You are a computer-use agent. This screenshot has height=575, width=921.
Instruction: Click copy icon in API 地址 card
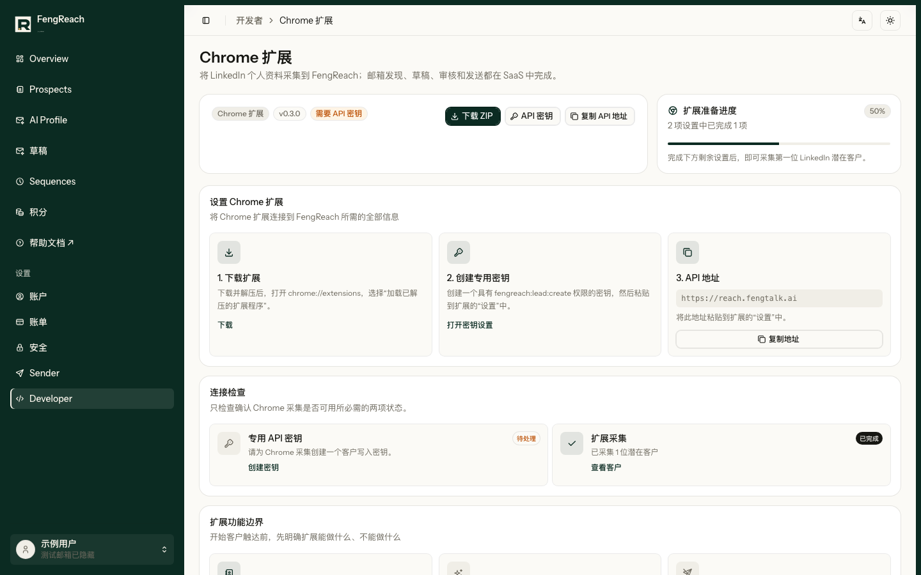click(688, 252)
